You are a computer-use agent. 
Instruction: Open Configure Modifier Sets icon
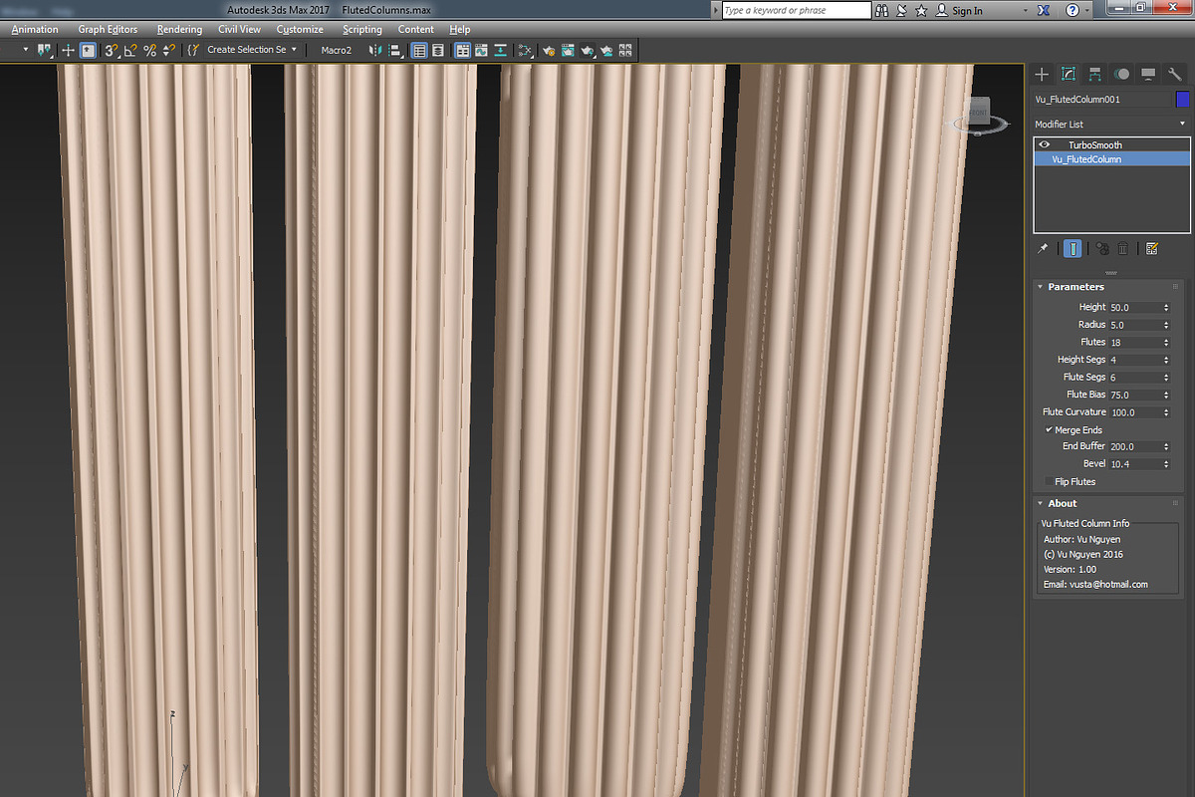(1152, 248)
